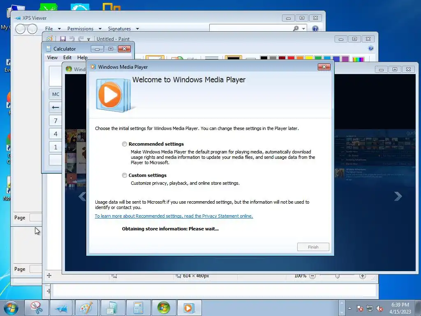Switch to XPS Viewer on taskbar
Viewport: 421px width, 316px height.
62,308
